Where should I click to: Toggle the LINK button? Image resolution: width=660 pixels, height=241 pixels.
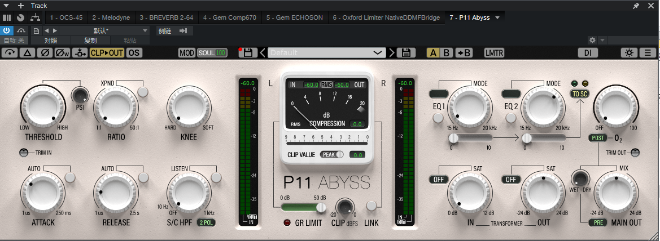371,206
